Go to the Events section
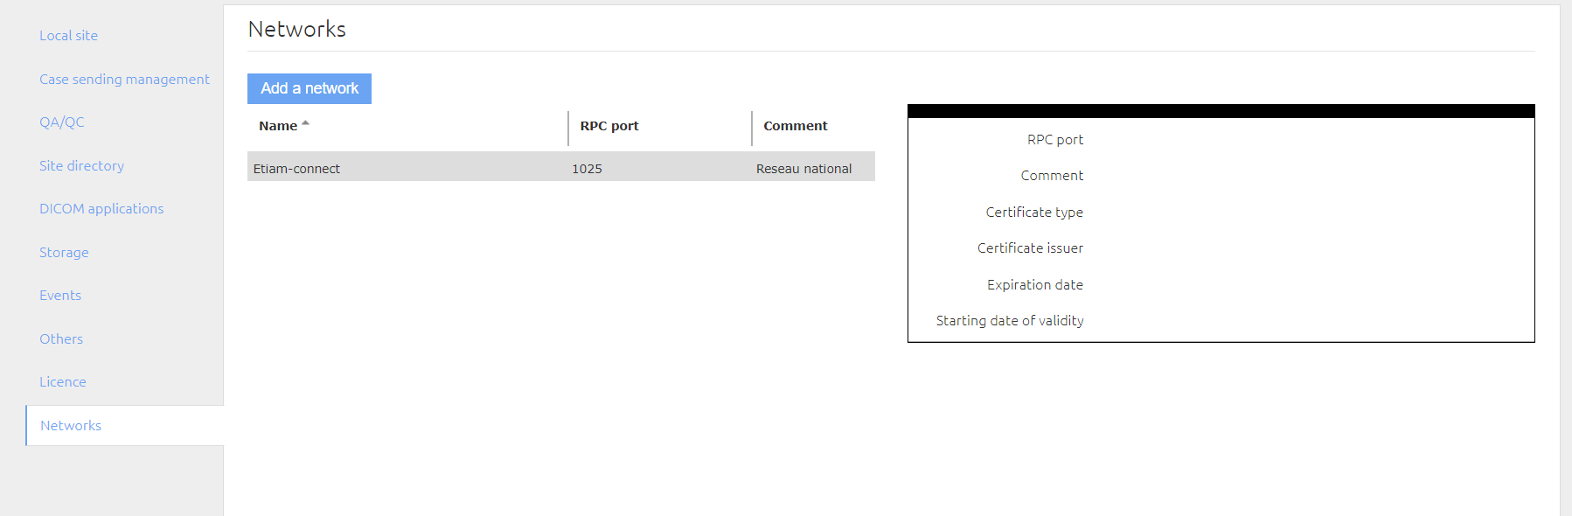This screenshot has height=516, width=1572. pyautogui.click(x=60, y=296)
